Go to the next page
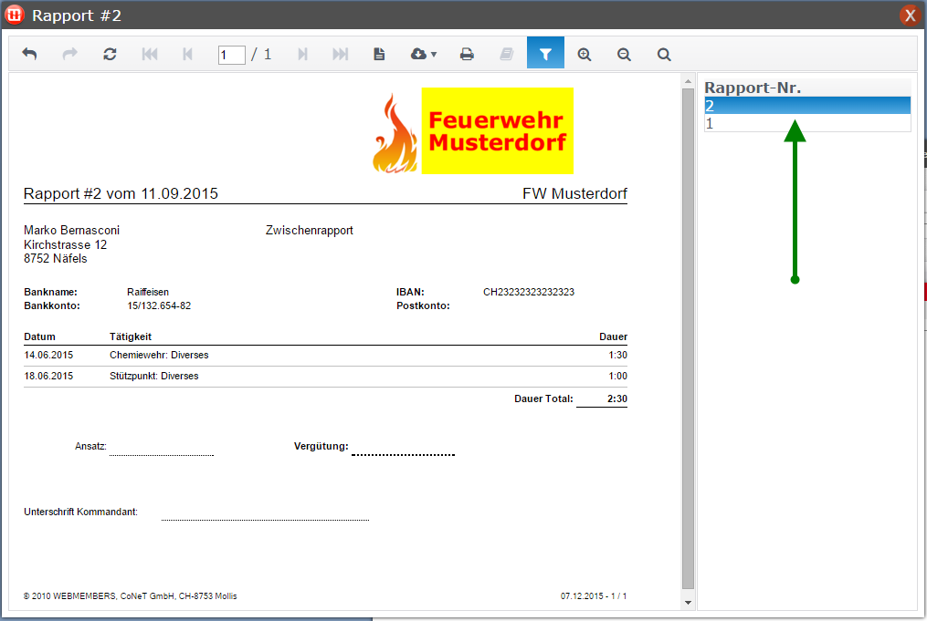This screenshot has height=621, width=927. pyautogui.click(x=302, y=54)
